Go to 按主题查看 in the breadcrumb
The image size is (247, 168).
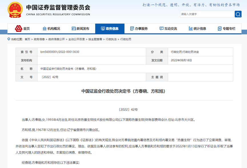[95, 39]
